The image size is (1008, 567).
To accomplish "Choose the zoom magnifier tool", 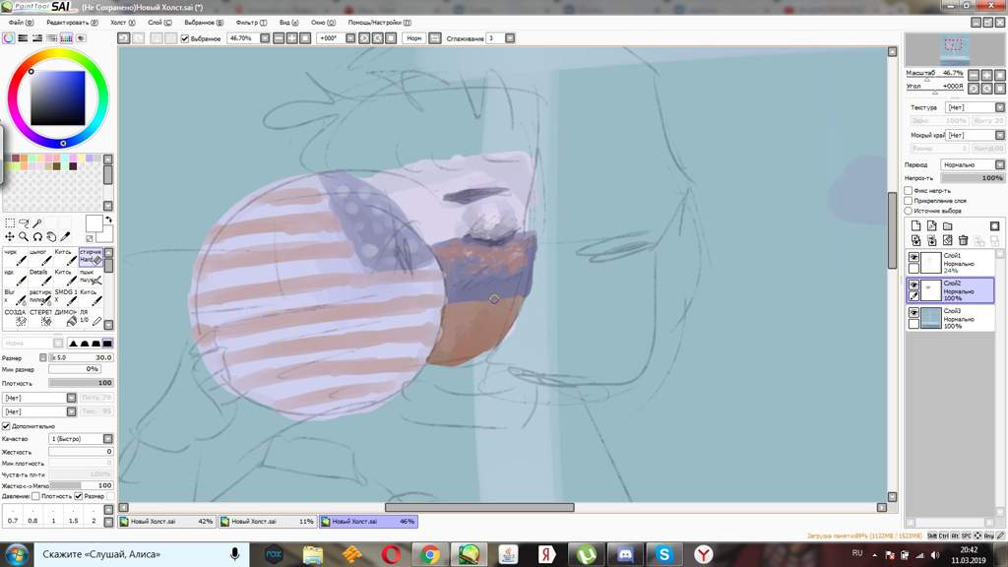I will pos(24,237).
